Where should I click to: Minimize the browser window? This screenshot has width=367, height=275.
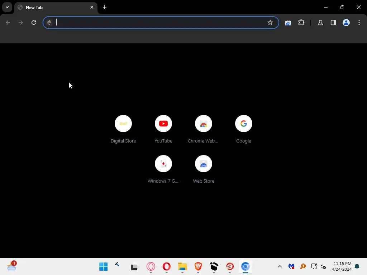(x=325, y=7)
